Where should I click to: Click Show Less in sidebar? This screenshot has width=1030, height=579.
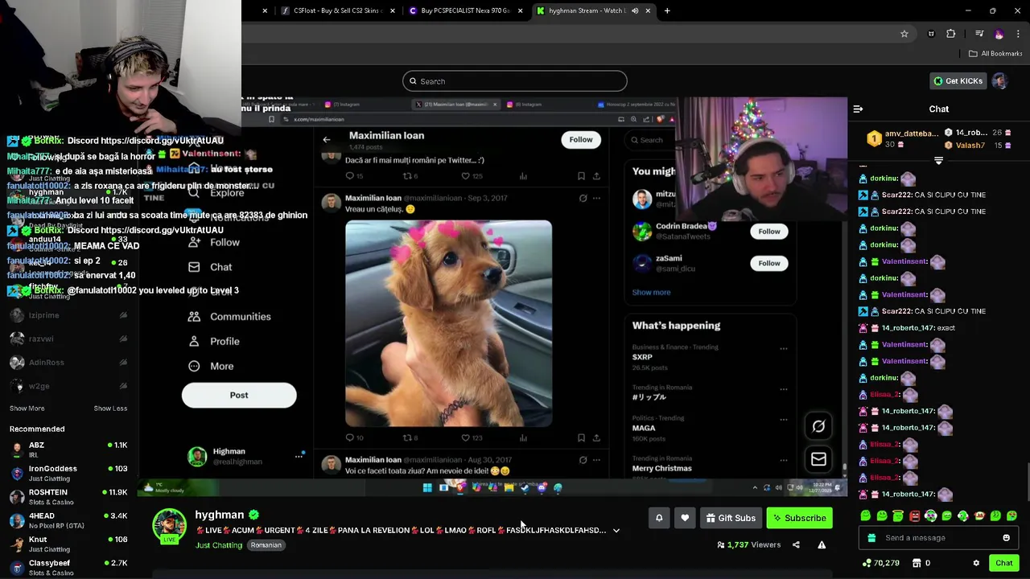click(x=110, y=409)
